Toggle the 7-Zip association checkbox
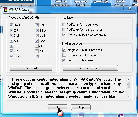Viewport: 138px width, 117px height. point(11,56)
